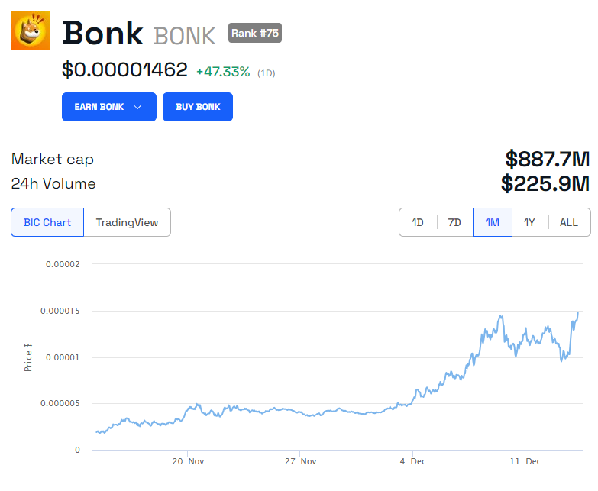Image resolution: width=598 pixels, height=491 pixels.
Task: Select the 7D time range
Action: (x=454, y=222)
